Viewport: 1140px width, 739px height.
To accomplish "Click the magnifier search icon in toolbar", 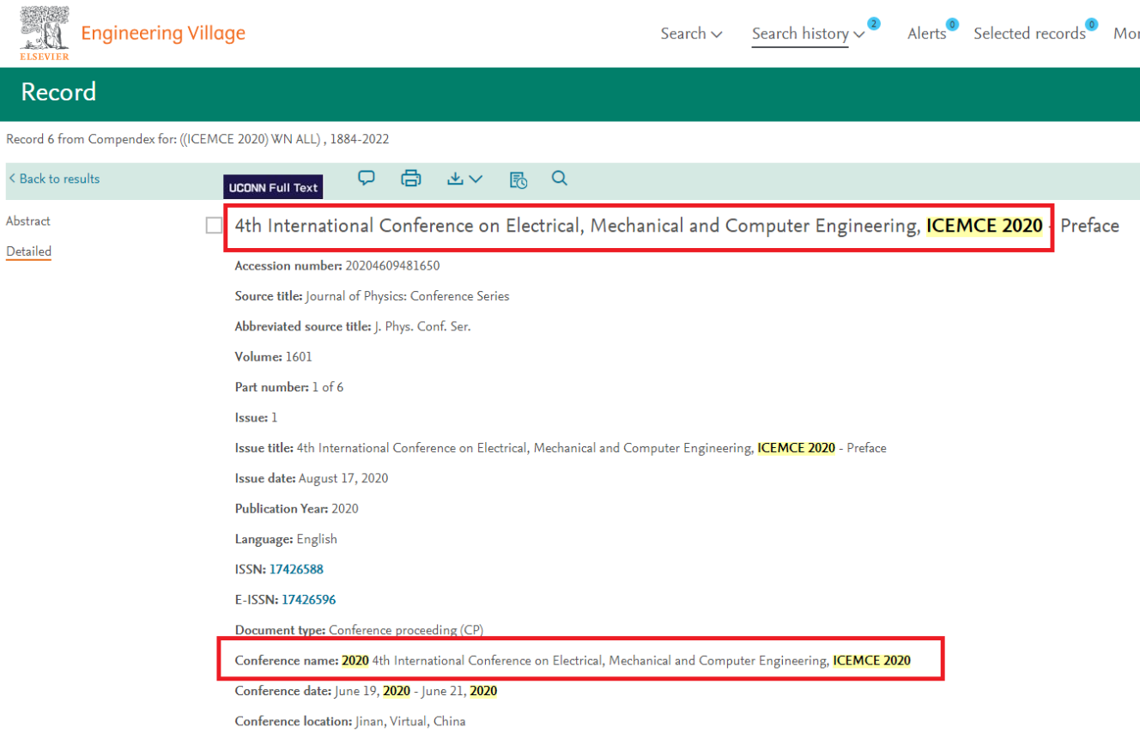I will click(560, 179).
